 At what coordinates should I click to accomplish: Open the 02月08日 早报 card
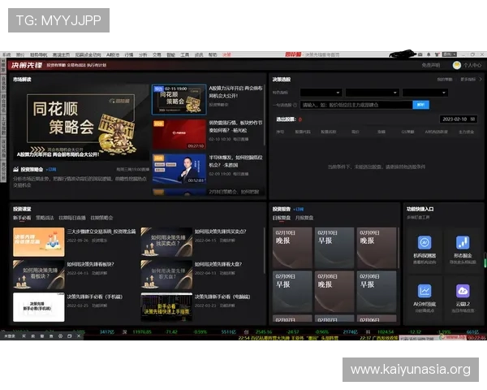click(x=377, y=292)
